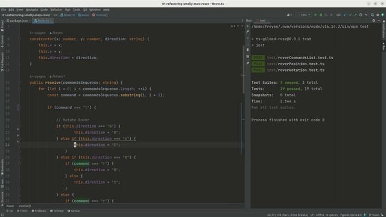
Task: Open the Run menu
Action: point(68,10)
